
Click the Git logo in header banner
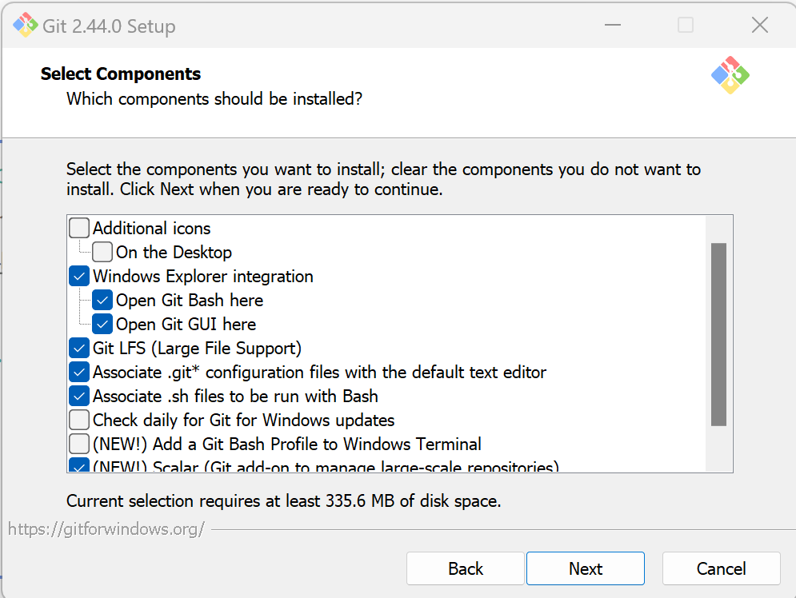730,75
